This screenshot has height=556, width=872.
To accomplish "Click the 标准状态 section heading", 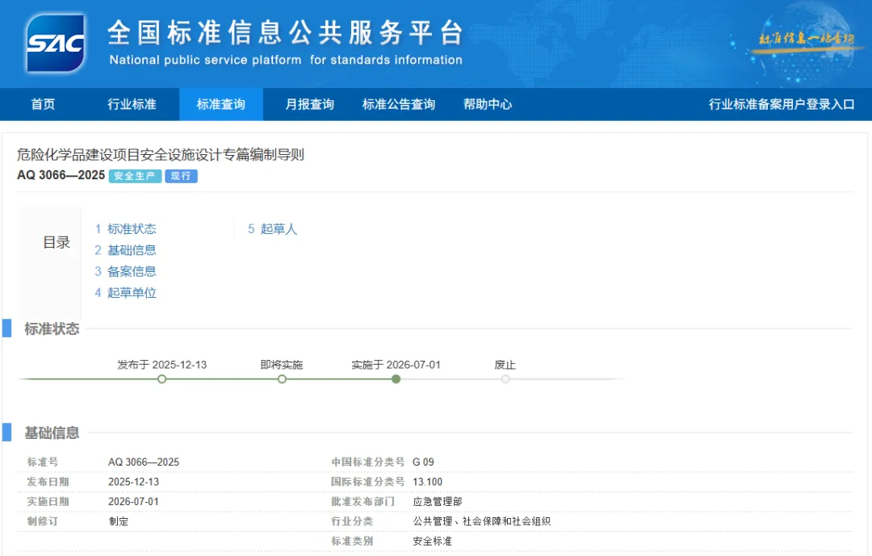I will click(x=52, y=329).
